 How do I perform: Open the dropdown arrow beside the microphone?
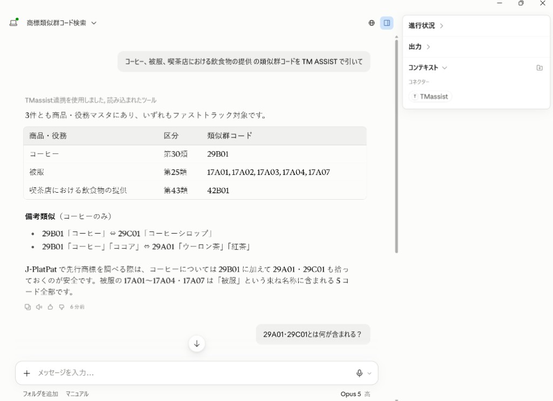point(369,373)
